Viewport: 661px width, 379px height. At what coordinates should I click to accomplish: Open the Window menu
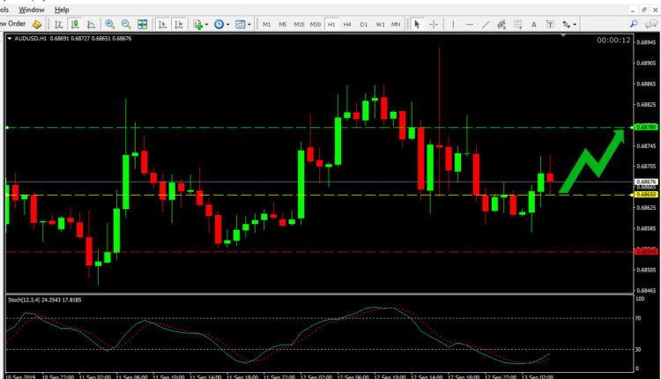tap(32, 10)
